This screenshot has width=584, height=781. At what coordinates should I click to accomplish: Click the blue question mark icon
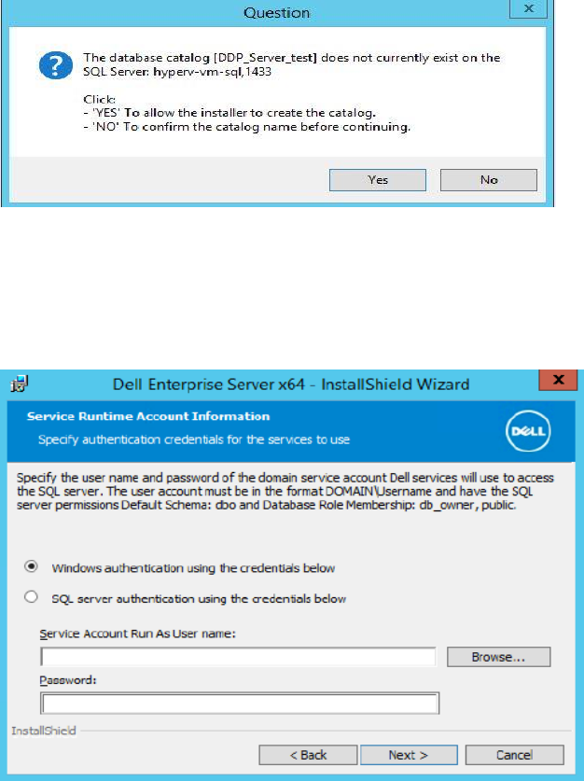click(x=56, y=65)
